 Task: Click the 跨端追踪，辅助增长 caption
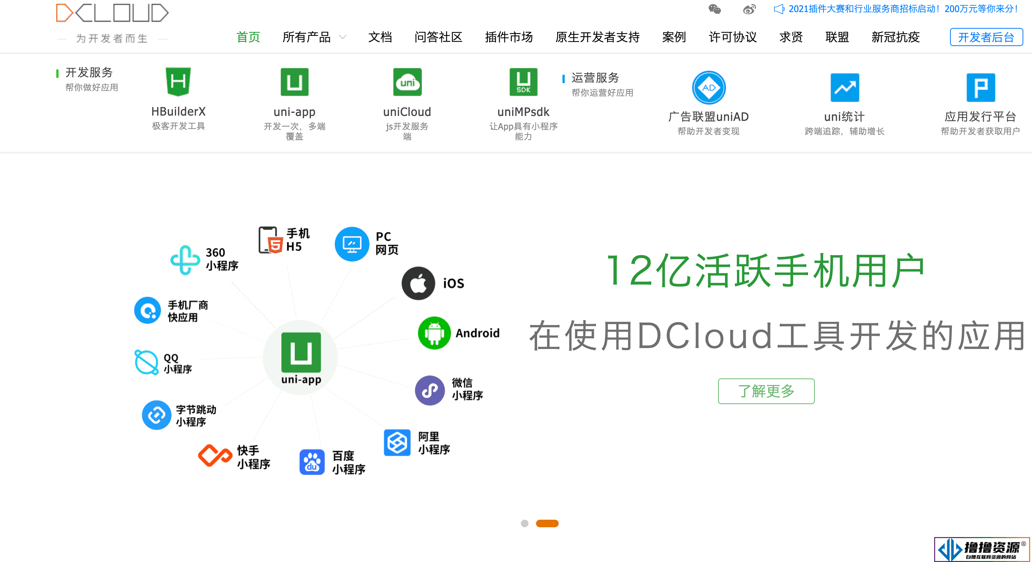(x=845, y=131)
